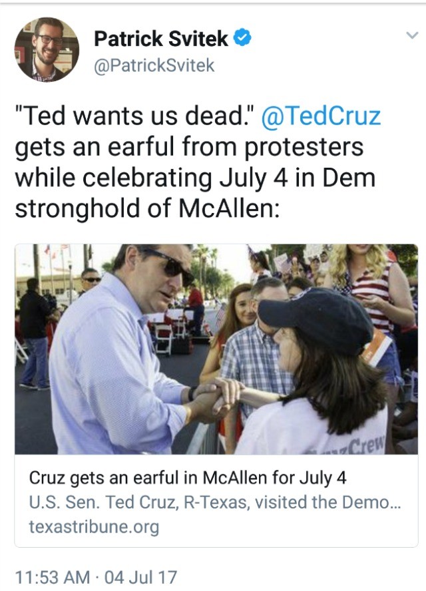Open the Patrick Svitek display name
The width and height of the screenshot is (426, 591).
tap(160, 39)
